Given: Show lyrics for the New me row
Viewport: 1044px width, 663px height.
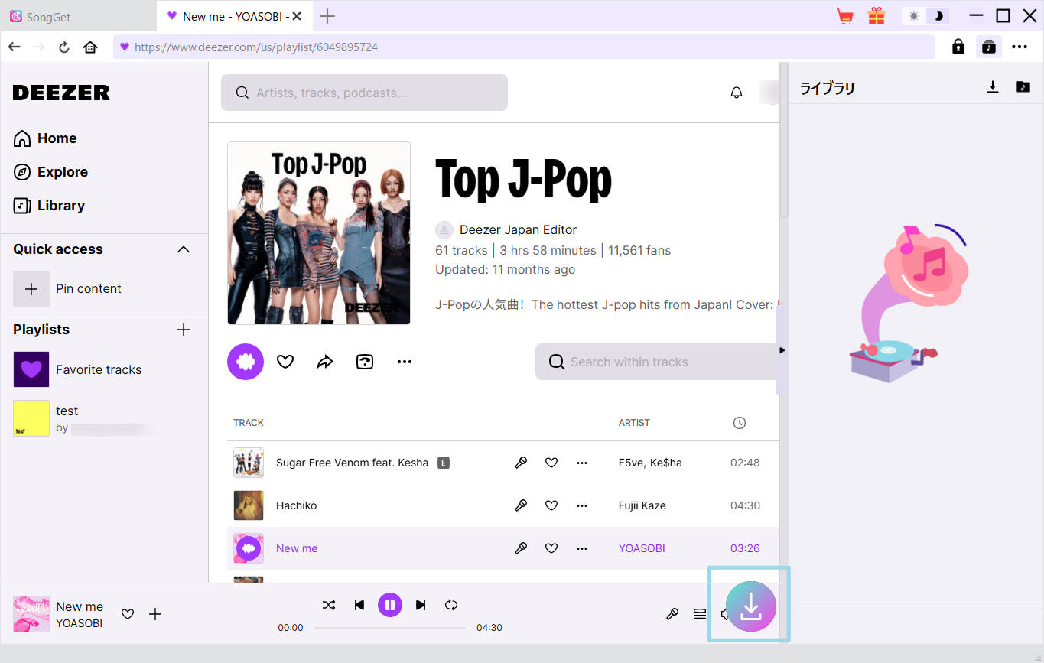Looking at the screenshot, I should click(x=521, y=548).
